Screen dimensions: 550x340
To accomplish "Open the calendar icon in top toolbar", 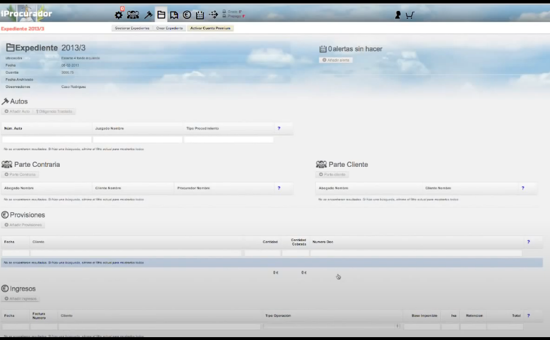I will click(200, 15).
